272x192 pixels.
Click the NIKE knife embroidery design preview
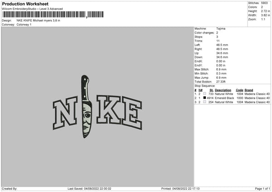click(97, 106)
